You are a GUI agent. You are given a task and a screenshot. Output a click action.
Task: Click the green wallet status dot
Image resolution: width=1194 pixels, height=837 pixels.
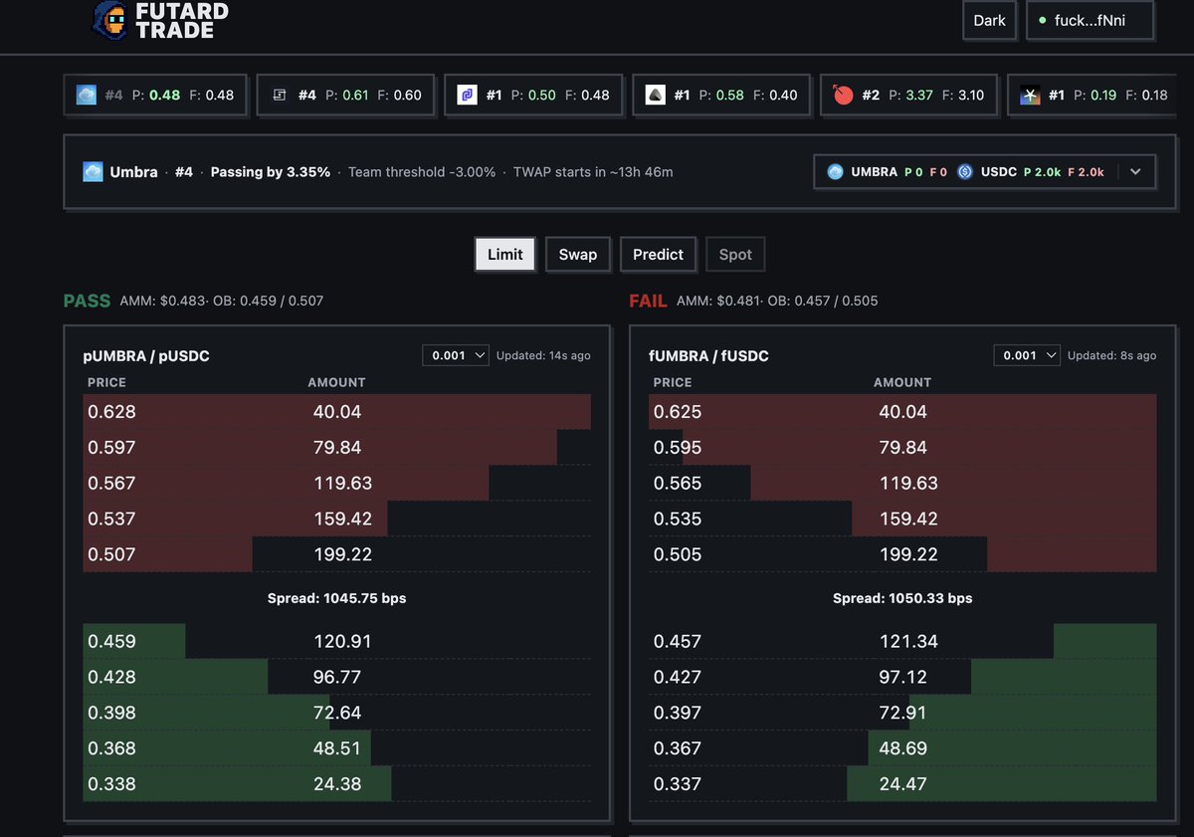1042,21
